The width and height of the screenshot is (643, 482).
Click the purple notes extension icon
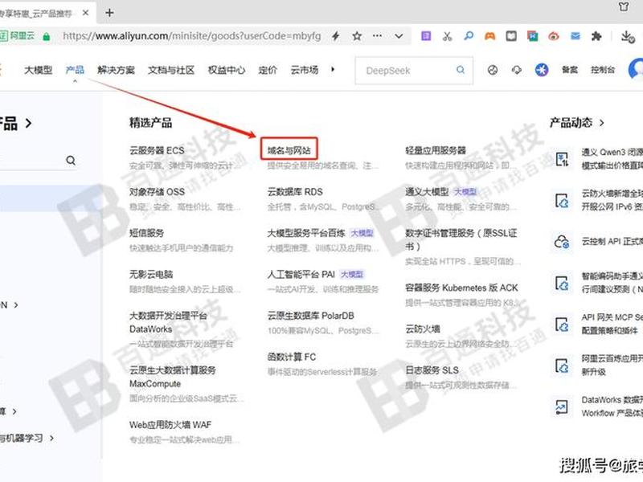click(x=426, y=36)
